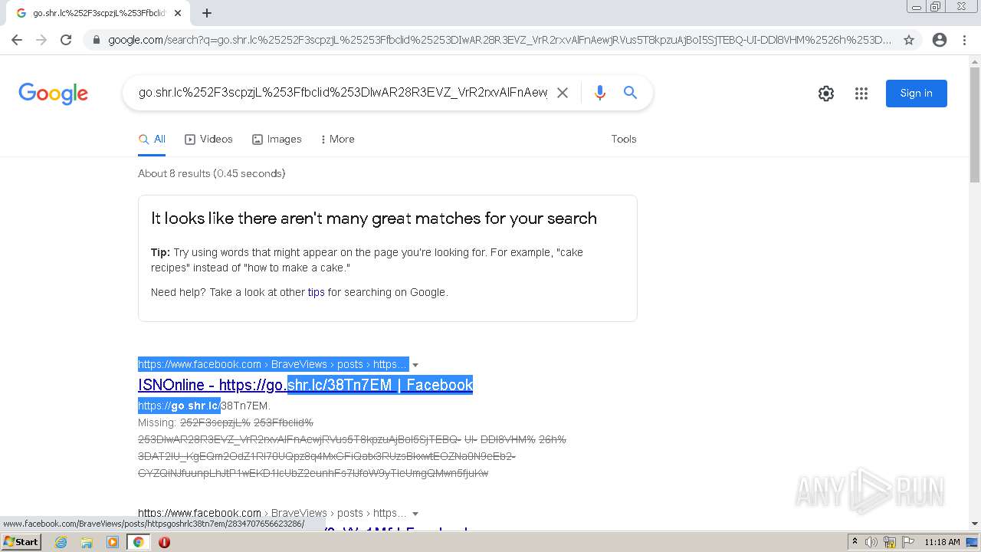Click the action center flag tray icon
Screen dimensions: 981x552
tap(907, 542)
